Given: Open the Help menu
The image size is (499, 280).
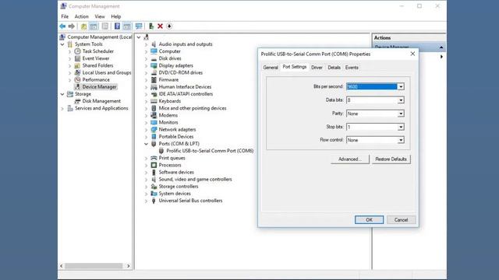Looking at the screenshot, I should (x=116, y=16).
